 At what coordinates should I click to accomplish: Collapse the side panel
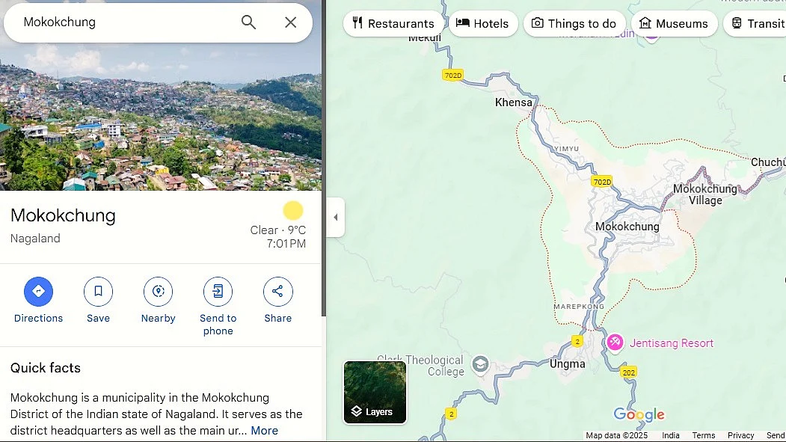pos(335,217)
